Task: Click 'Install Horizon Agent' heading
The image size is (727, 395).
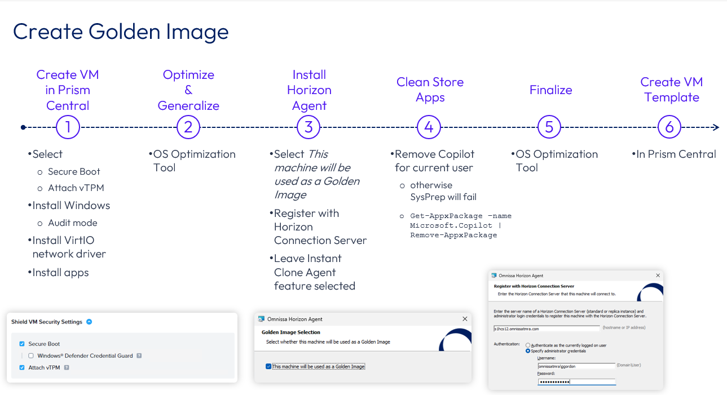Action: [309, 90]
